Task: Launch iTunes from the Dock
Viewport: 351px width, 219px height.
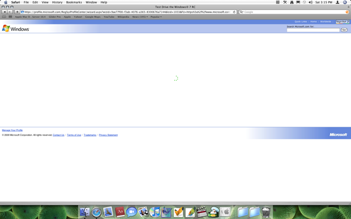Action: tap(154, 212)
